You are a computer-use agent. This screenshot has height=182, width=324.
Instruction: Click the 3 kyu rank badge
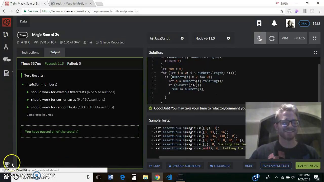304,24
